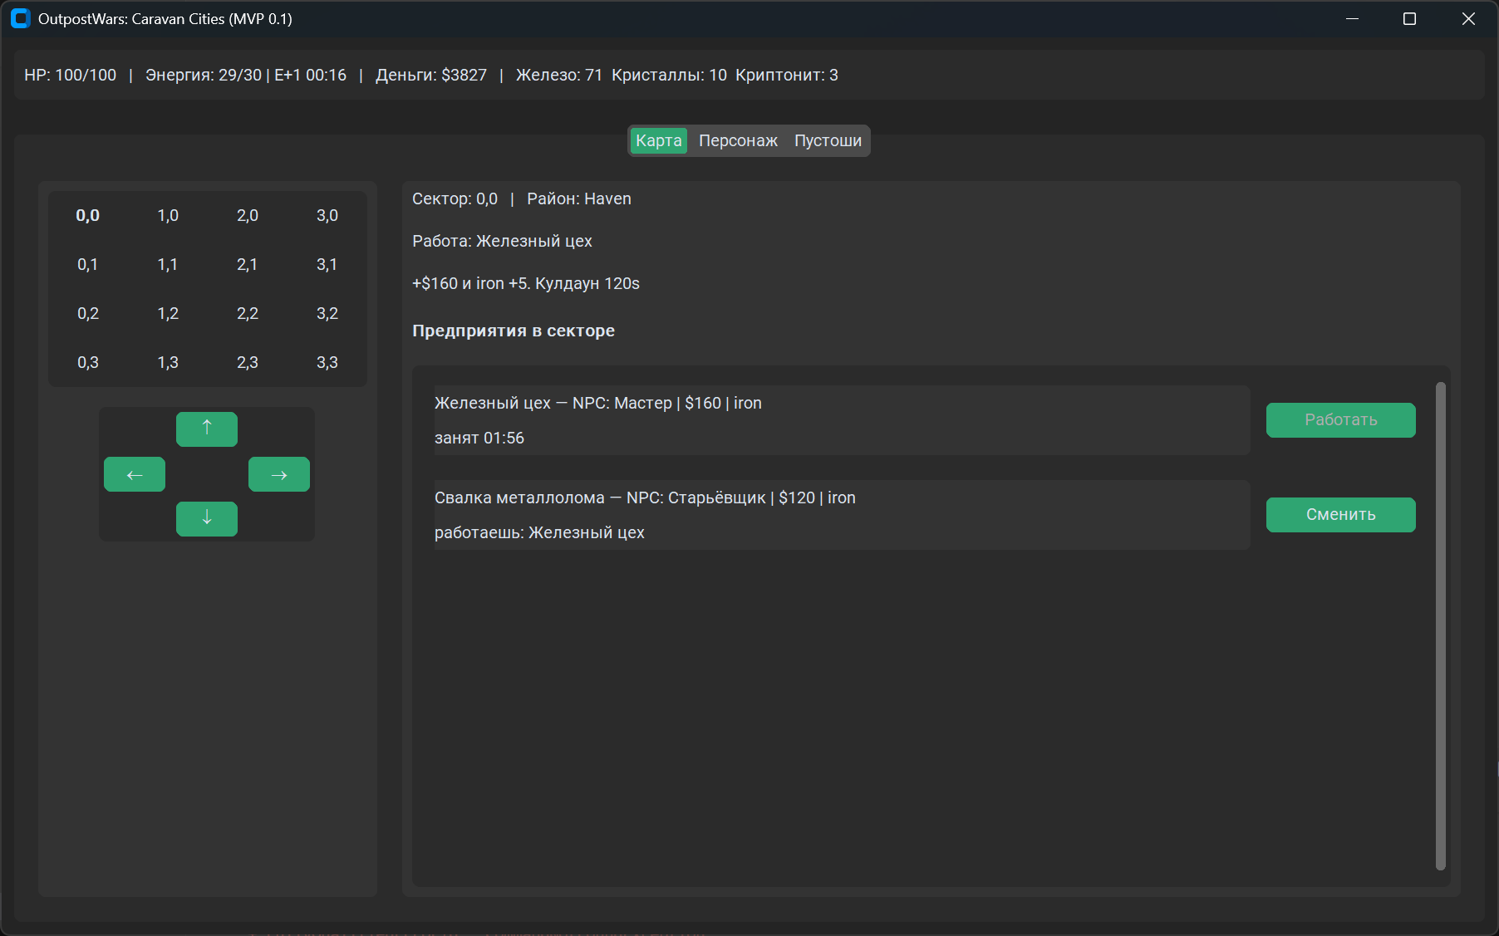Viewport: 1499px width, 936px height.
Task: Open the Персонаж tab
Action: (x=738, y=140)
